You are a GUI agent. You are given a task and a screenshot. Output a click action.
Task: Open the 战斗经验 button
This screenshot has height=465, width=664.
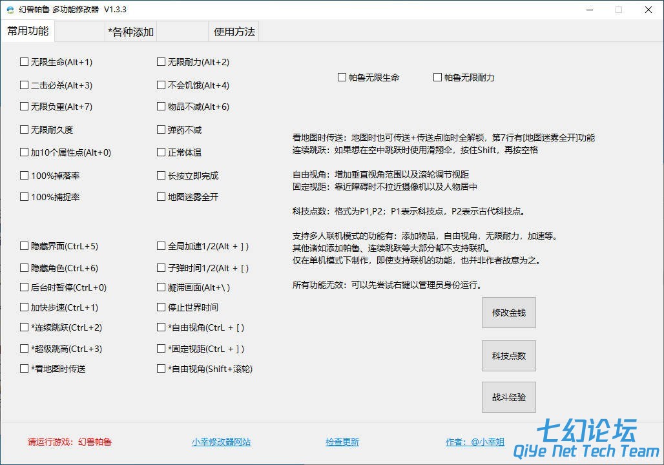coord(508,397)
